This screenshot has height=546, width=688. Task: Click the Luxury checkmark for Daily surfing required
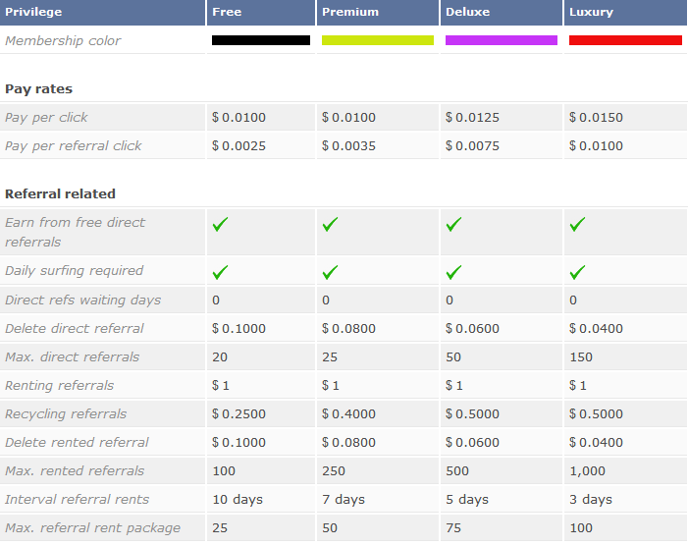click(577, 272)
